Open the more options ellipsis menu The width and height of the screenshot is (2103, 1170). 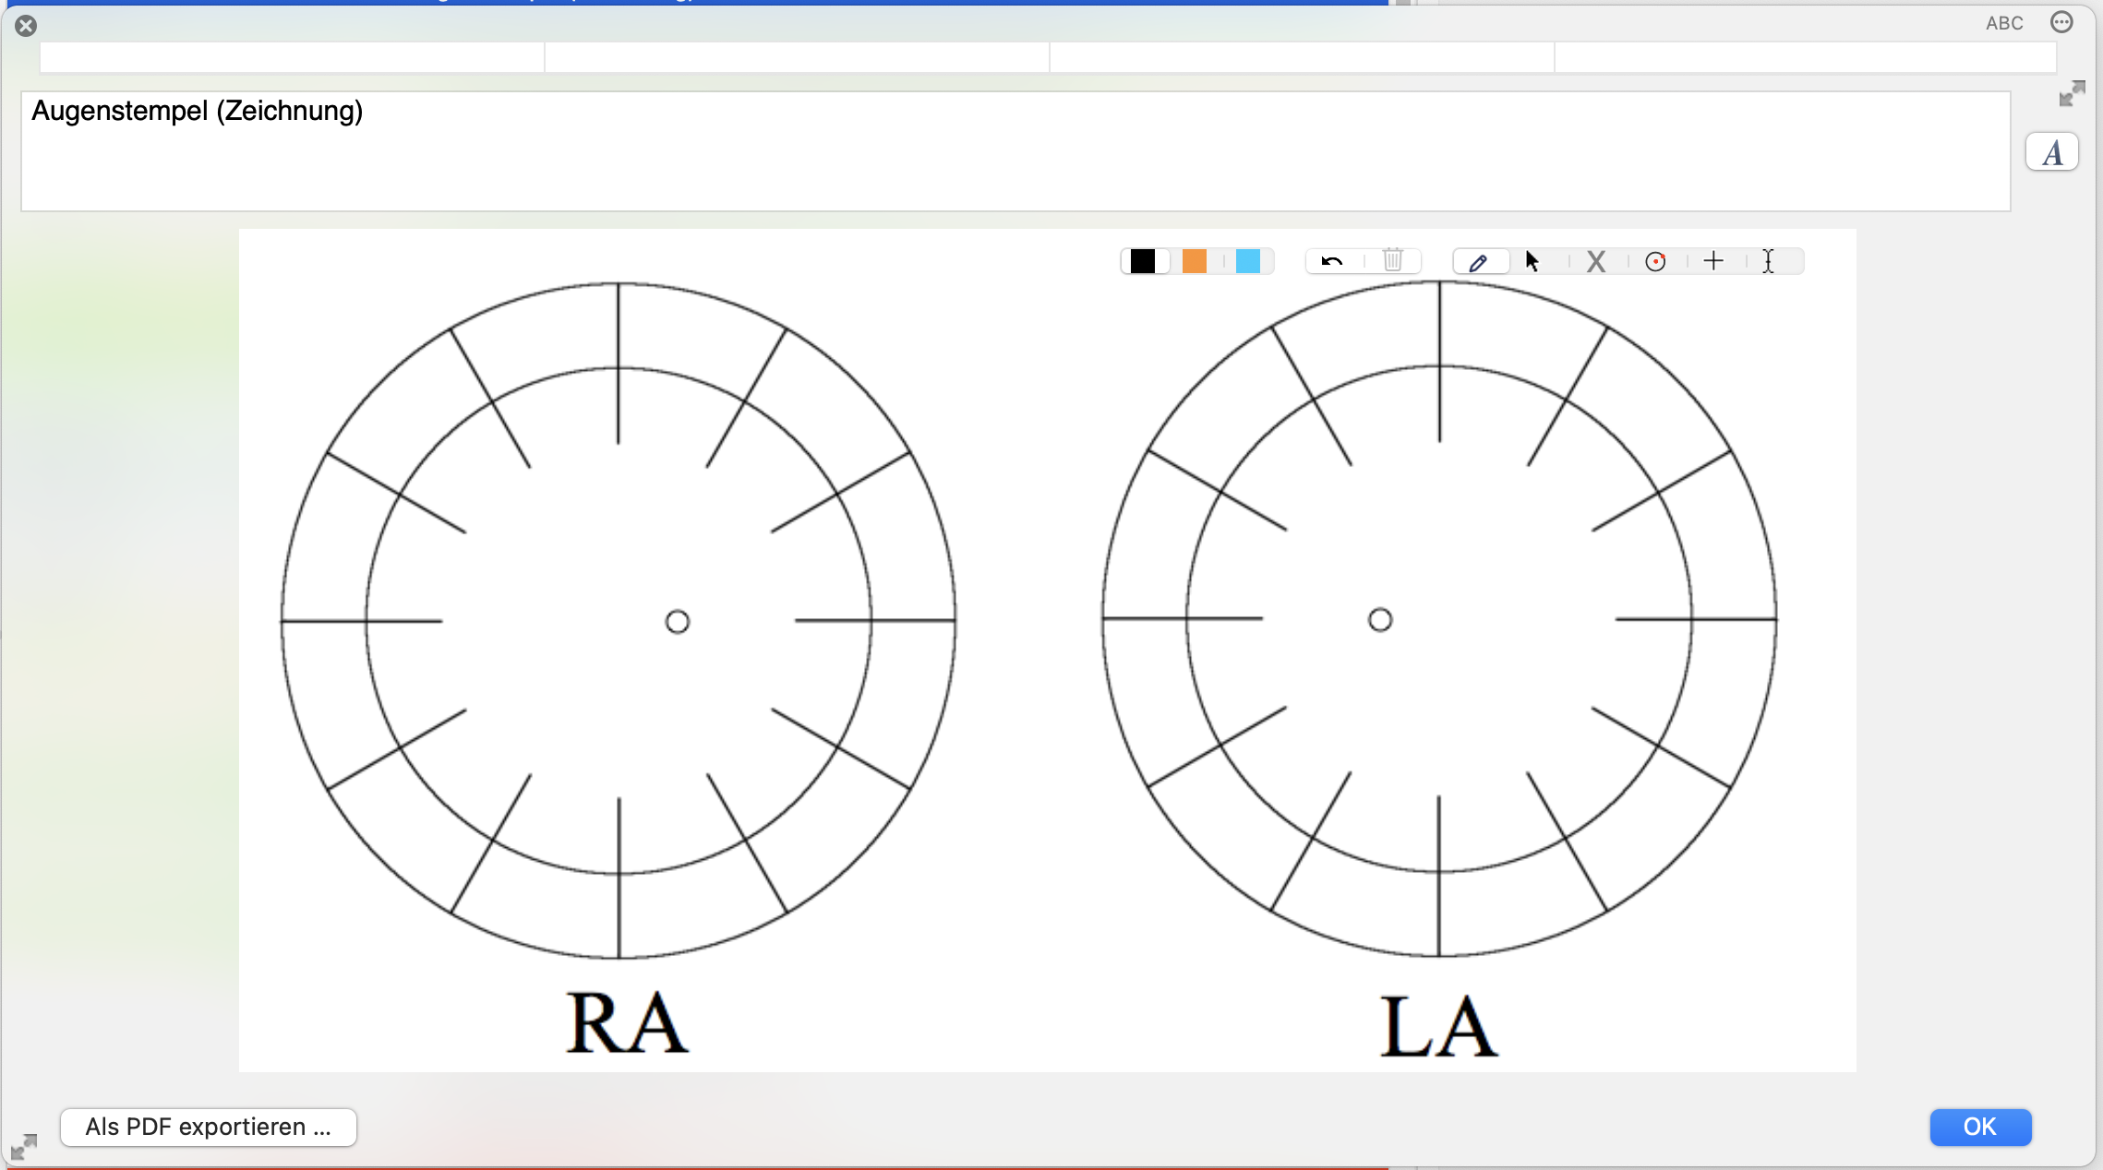(2061, 22)
